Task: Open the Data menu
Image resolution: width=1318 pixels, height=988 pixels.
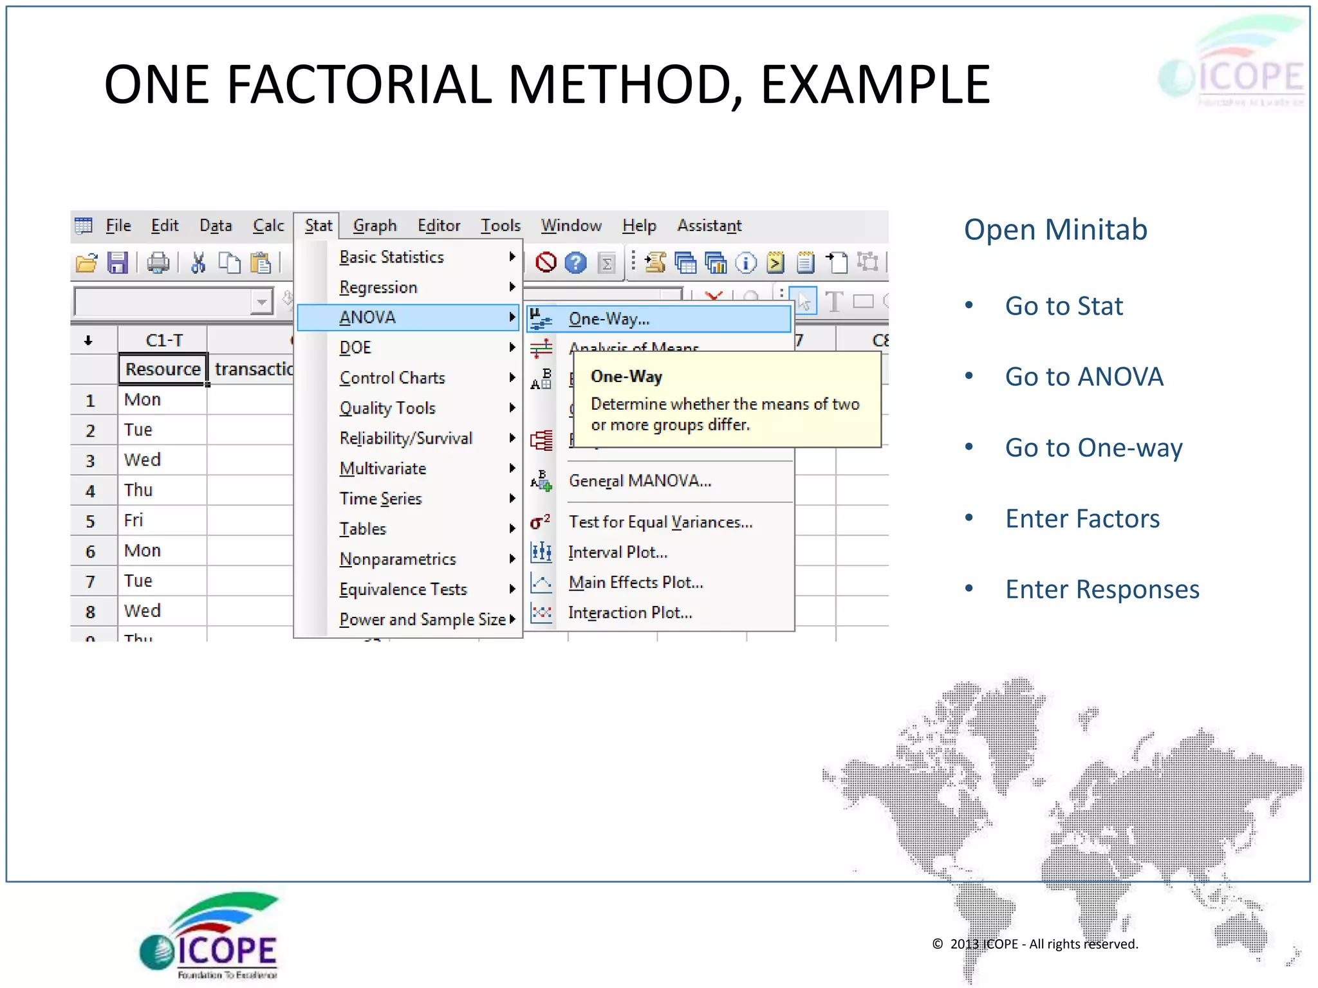Action: pyautogui.click(x=216, y=226)
